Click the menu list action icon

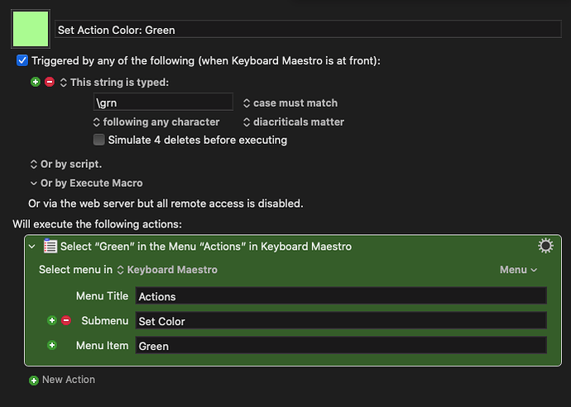click(x=50, y=246)
